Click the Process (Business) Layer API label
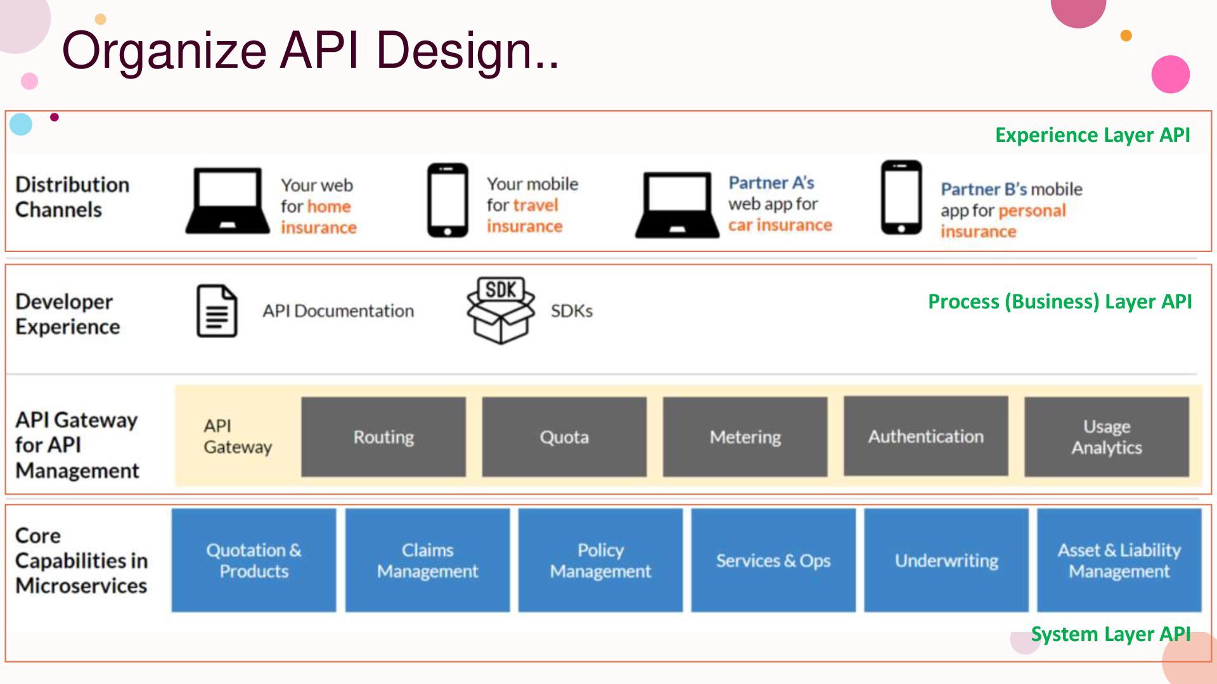The width and height of the screenshot is (1217, 684). pos(1060,301)
